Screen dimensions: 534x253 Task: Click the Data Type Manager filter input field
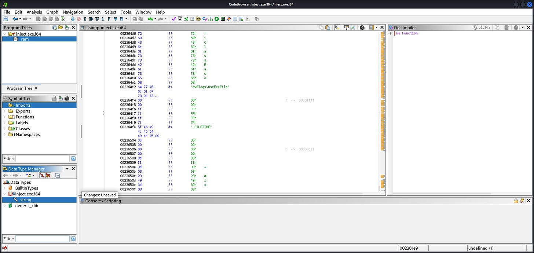tap(42, 239)
